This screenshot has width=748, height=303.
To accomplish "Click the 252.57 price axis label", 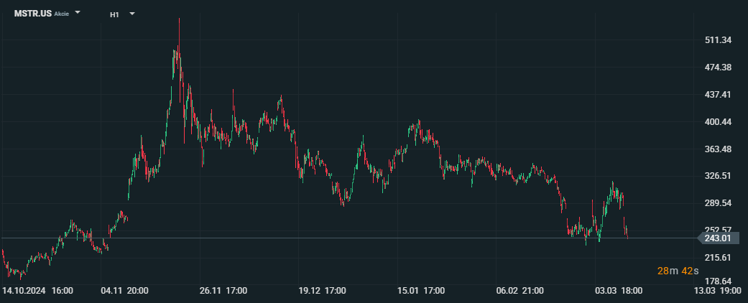I will point(718,230).
